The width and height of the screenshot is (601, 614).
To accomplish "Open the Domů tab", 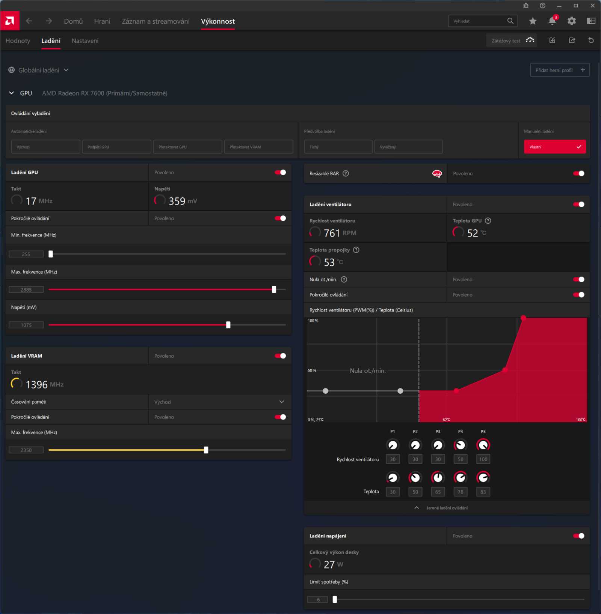I will (73, 21).
